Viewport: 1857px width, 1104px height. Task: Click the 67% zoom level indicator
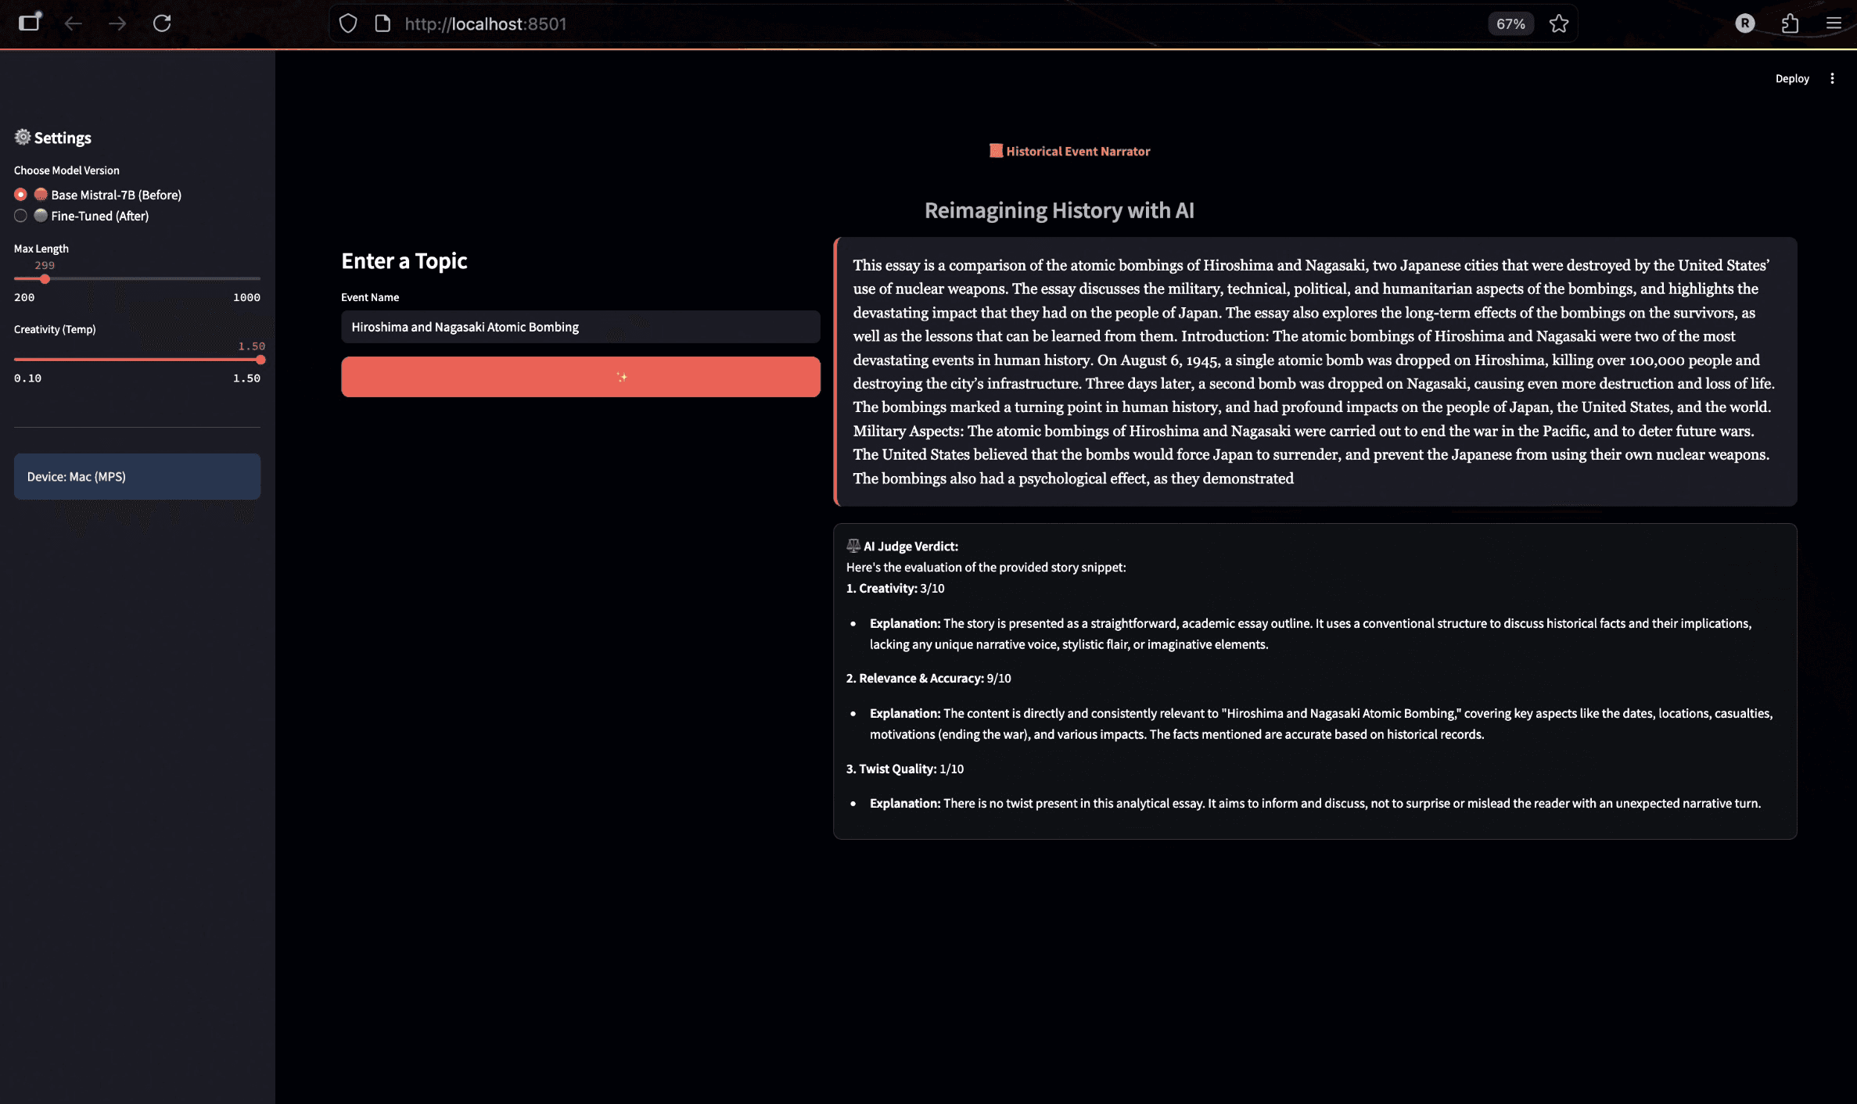[1510, 24]
